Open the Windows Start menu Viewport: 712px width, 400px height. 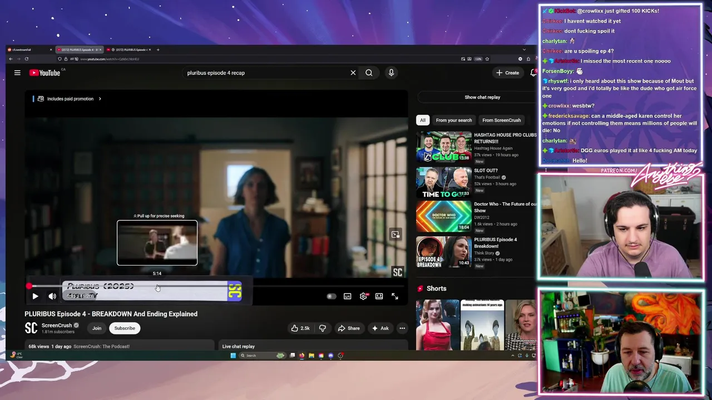coord(233,356)
